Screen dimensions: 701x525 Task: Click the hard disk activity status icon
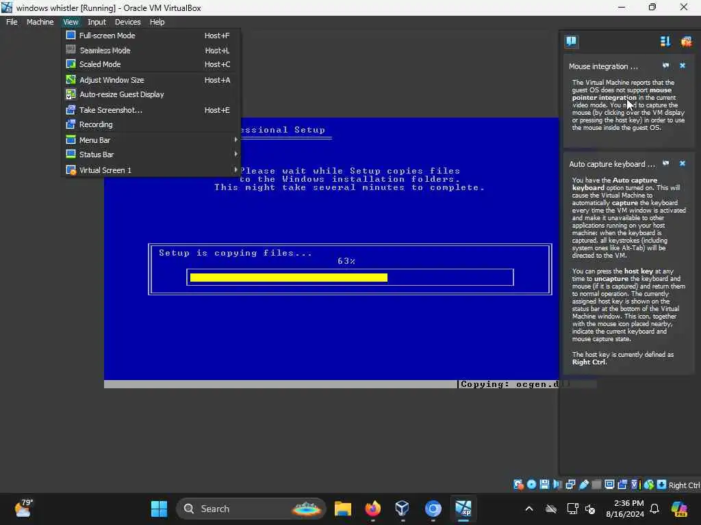pos(518,485)
